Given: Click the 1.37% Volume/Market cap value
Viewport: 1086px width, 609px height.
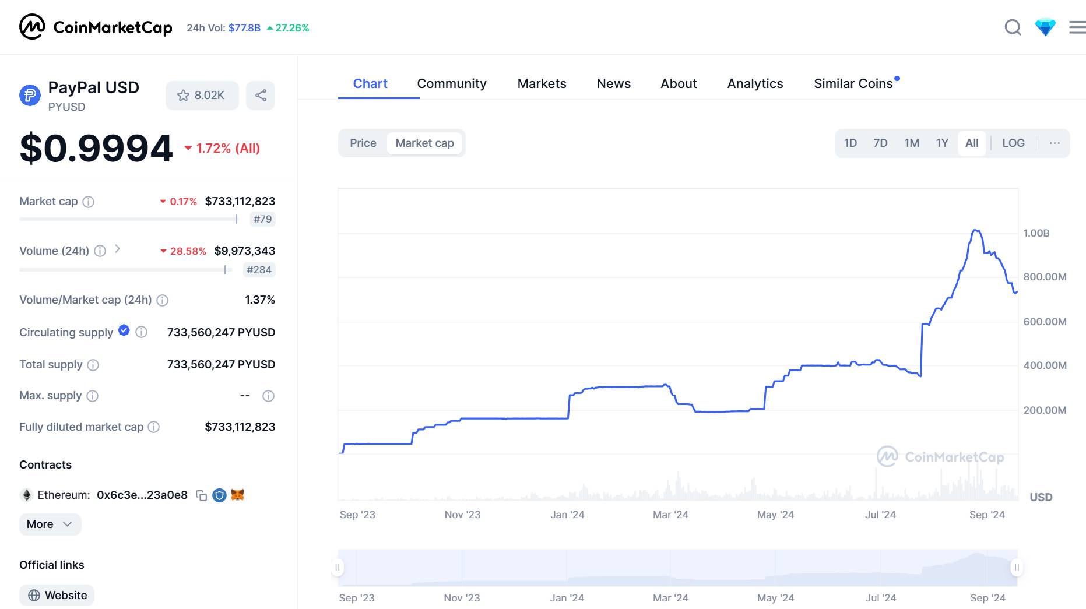Looking at the screenshot, I should tap(260, 300).
